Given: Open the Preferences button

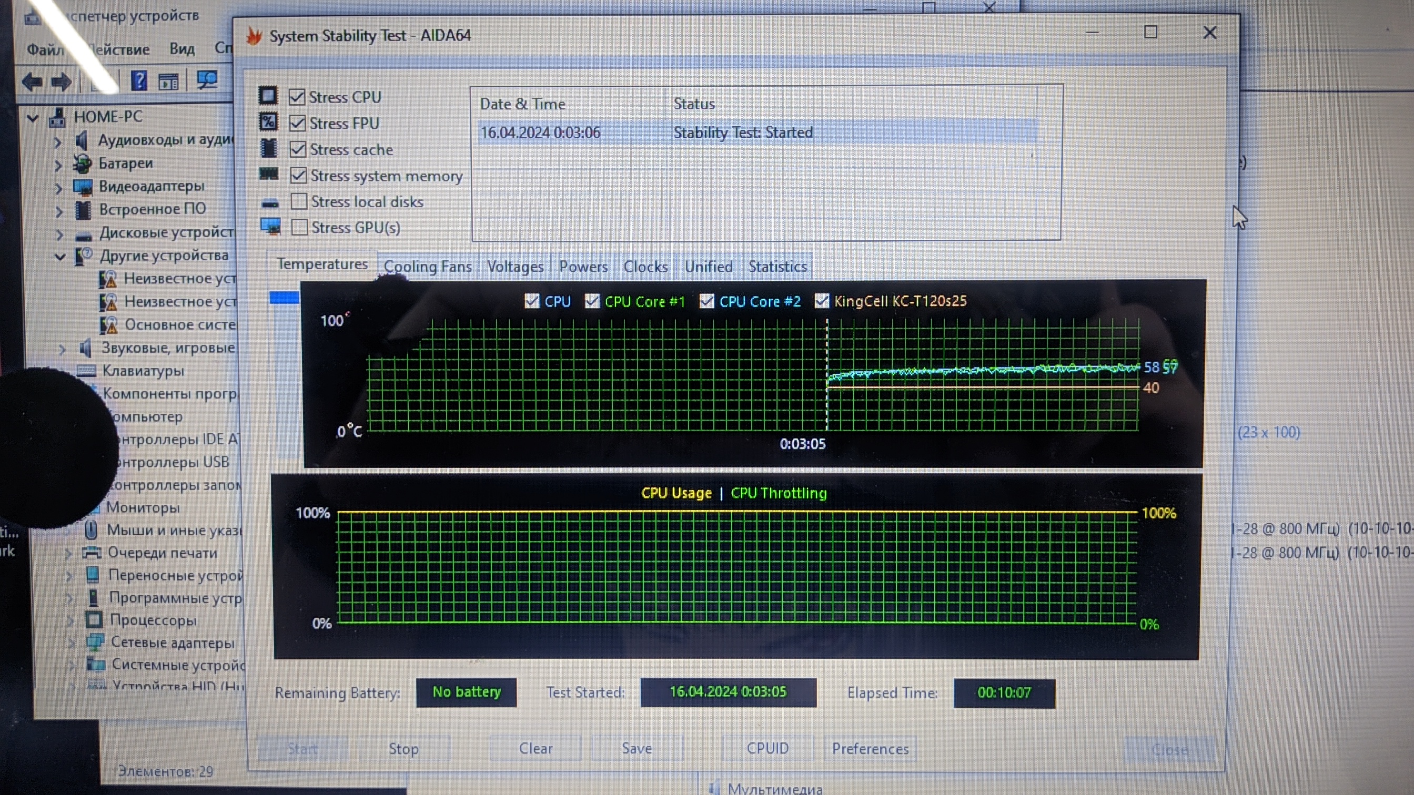Looking at the screenshot, I should coord(870,748).
